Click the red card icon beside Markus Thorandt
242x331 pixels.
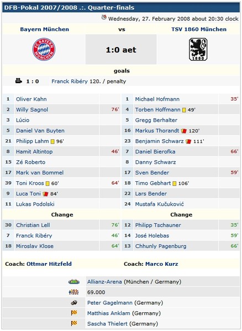click(184, 131)
